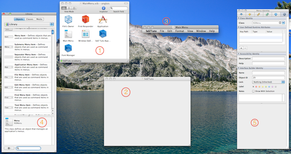Viewport: 291px width, 154px height.
Task: Open the Connections inspector arrow tab
Action: click(x=276, y=14)
